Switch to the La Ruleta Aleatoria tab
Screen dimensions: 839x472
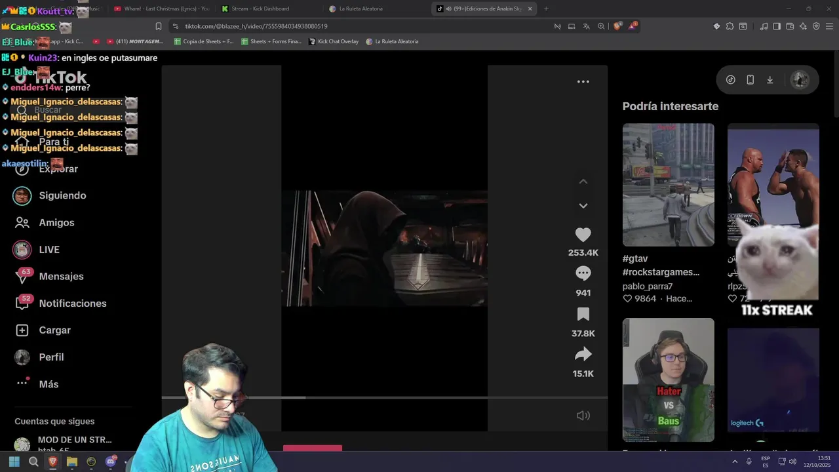tap(361, 9)
